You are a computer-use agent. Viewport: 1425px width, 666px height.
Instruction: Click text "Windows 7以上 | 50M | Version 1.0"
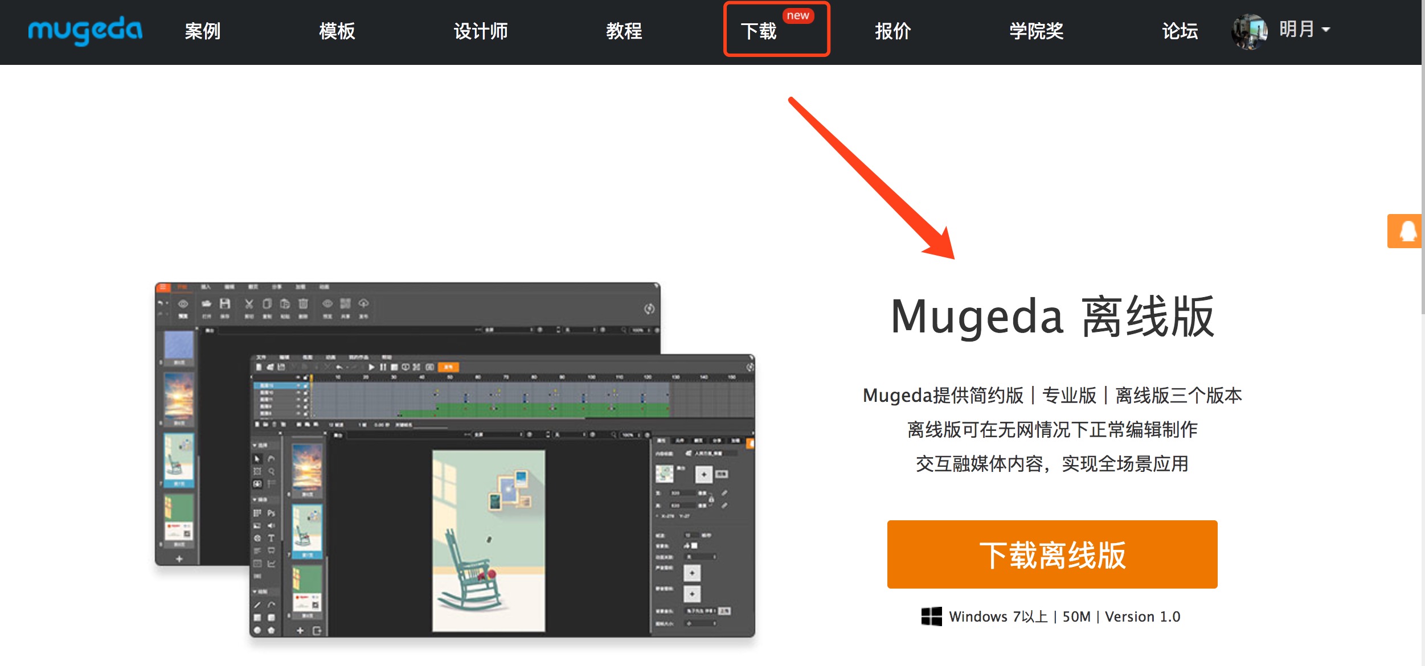[x=1064, y=616]
